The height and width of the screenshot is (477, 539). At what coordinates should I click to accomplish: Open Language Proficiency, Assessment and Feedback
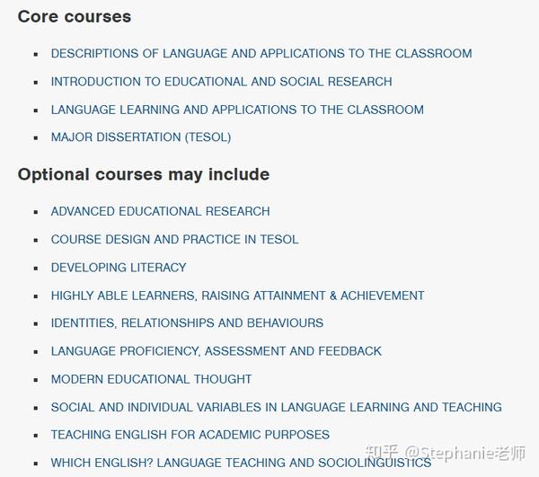pos(216,351)
